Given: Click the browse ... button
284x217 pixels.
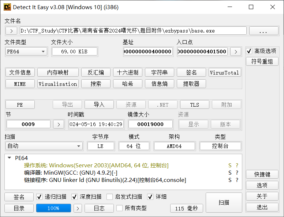Looking at the screenshot, I should [264, 31].
